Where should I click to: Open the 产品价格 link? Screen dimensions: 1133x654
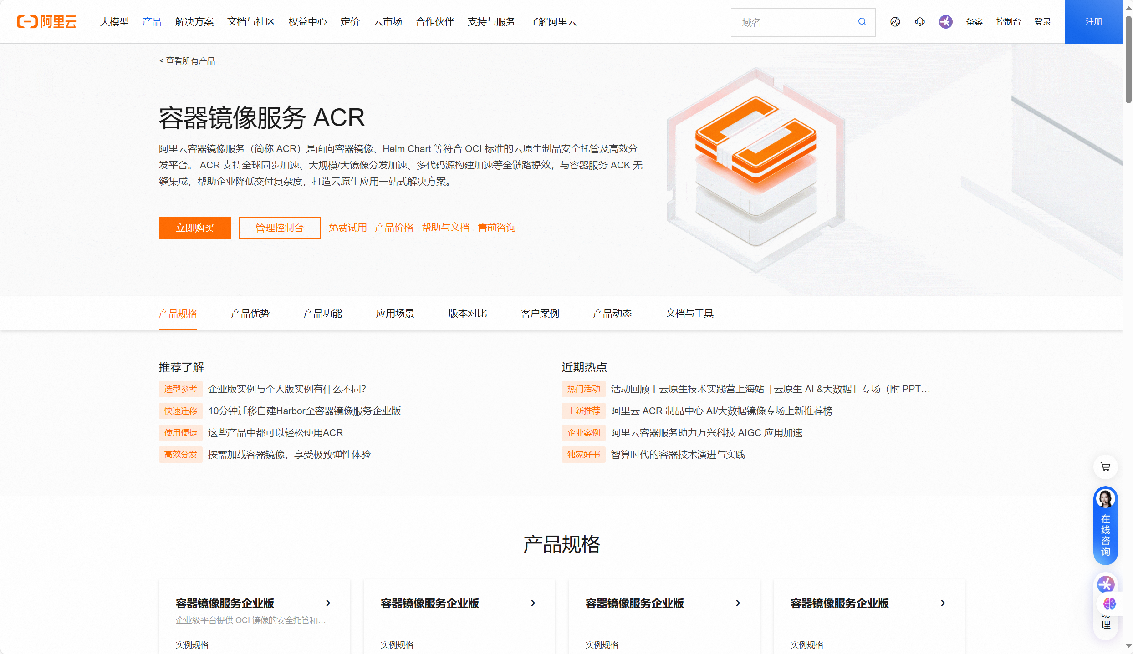[x=394, y=228]
